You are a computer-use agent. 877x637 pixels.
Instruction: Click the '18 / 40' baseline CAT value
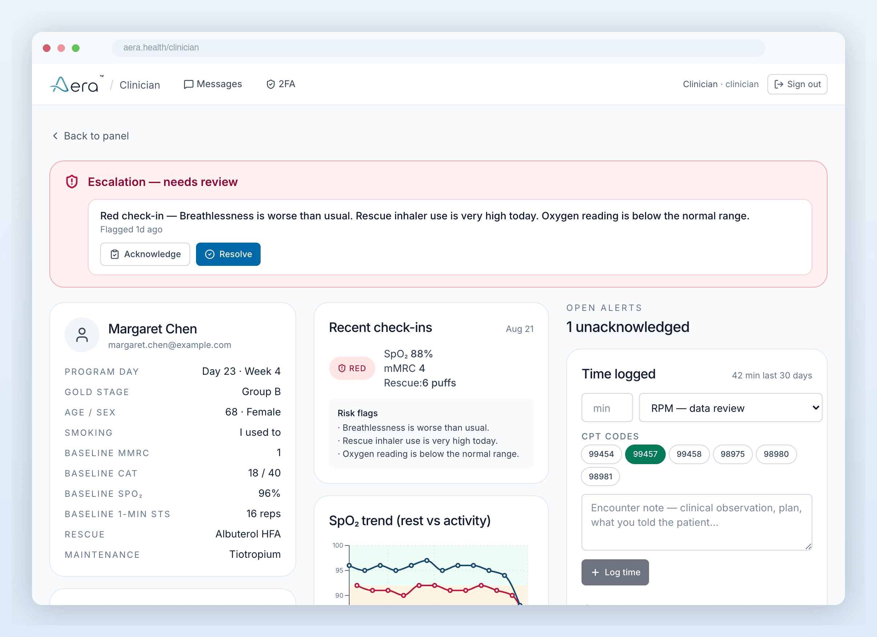[265, 473]
